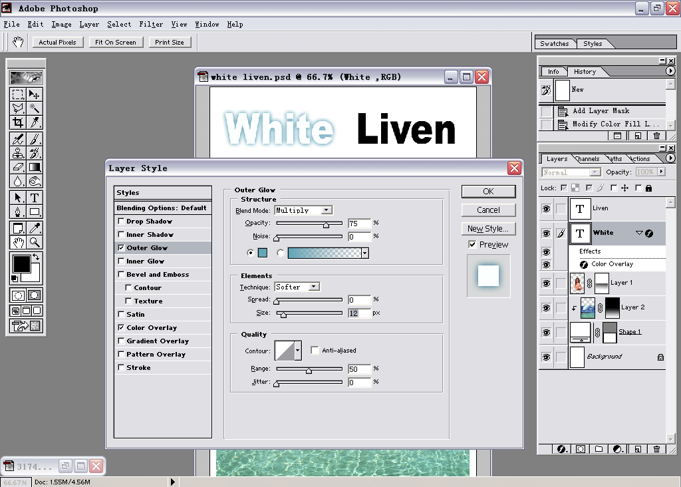Click OK in Layer Style dialog

488,192
